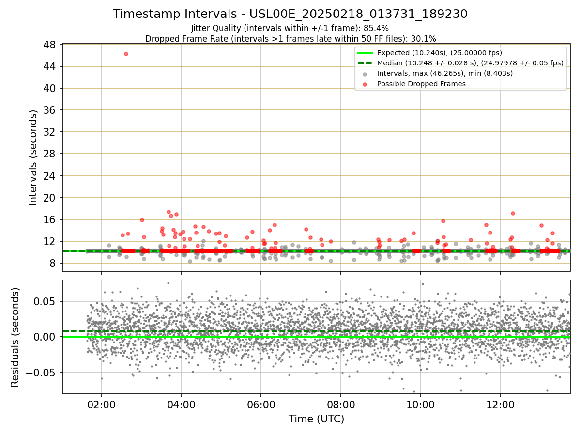Click the red dot marker in legend

click(365, 84)
